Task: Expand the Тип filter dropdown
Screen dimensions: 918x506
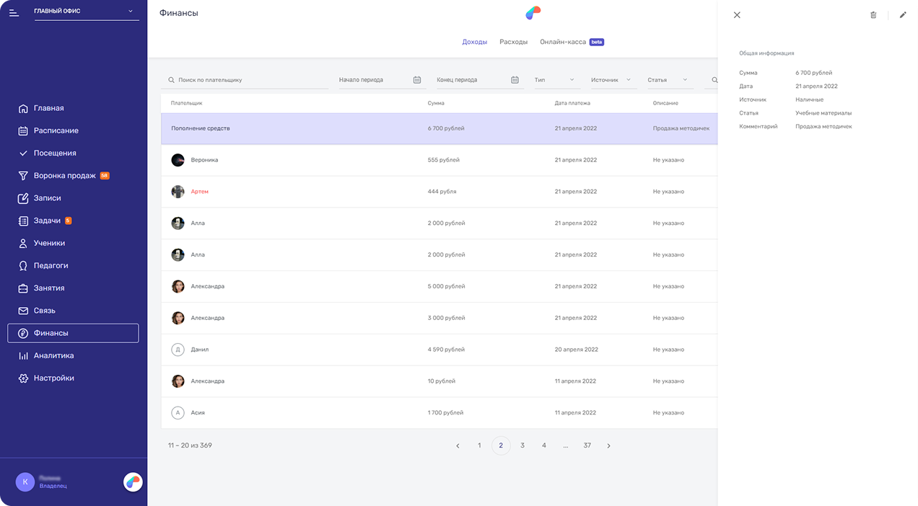Action: [554, 80]
